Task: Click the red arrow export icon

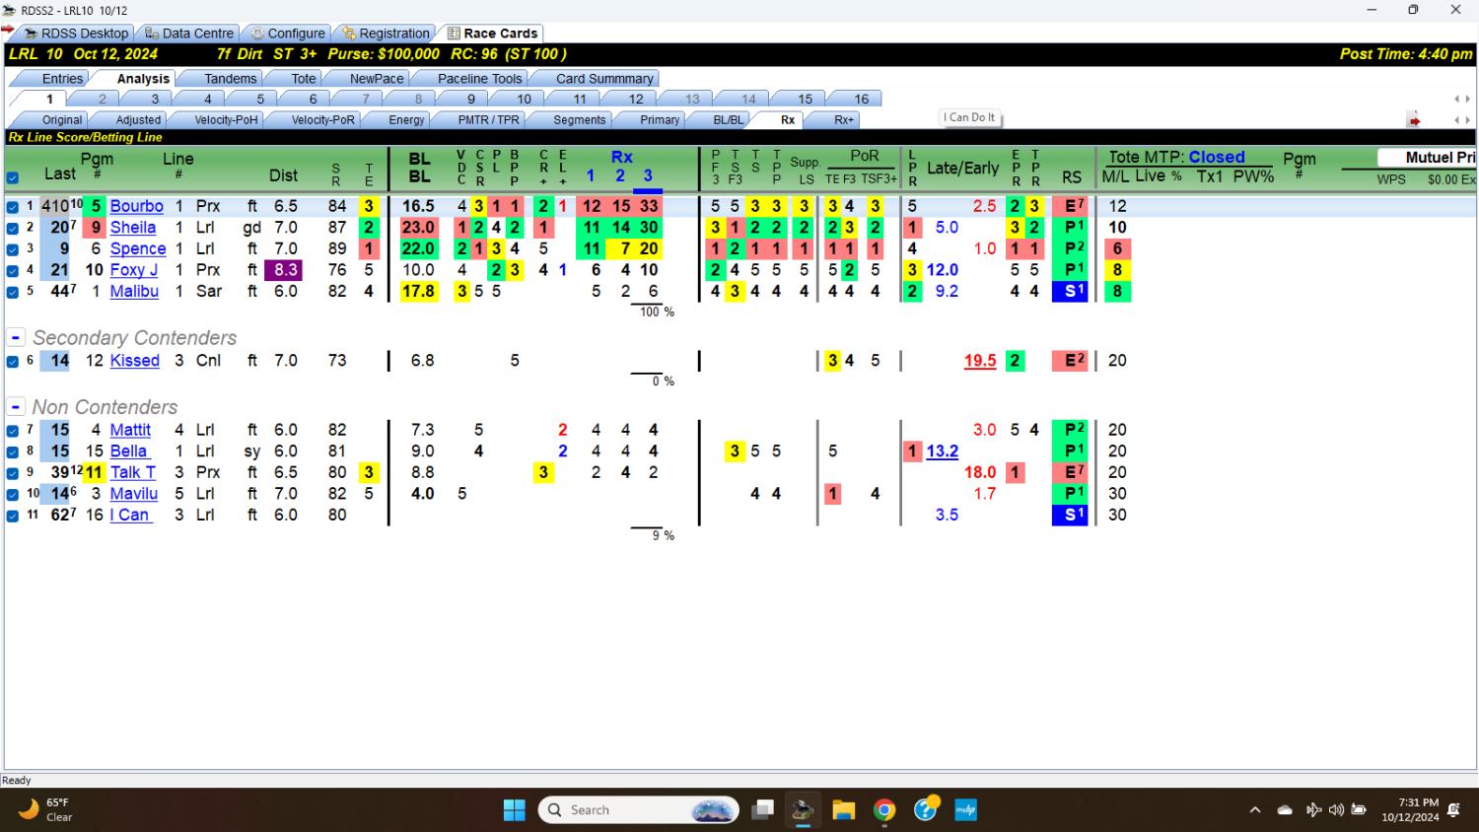Action: 1414,120
